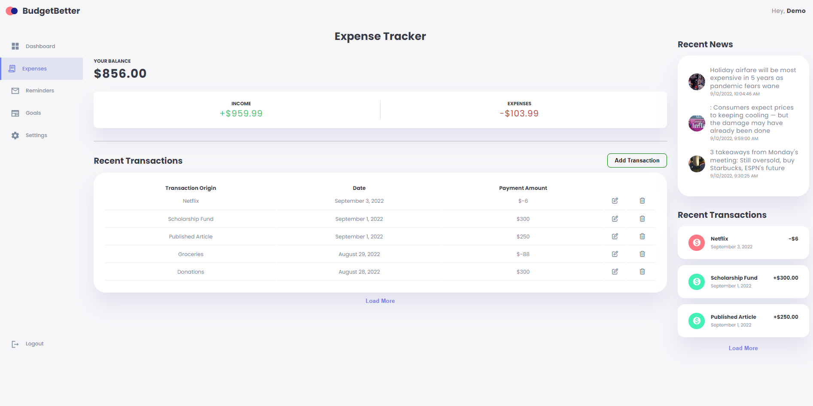This screenshot has width=813, height=406.
Task: Open Reminders via the envelope icon
Action: [15, 90]
